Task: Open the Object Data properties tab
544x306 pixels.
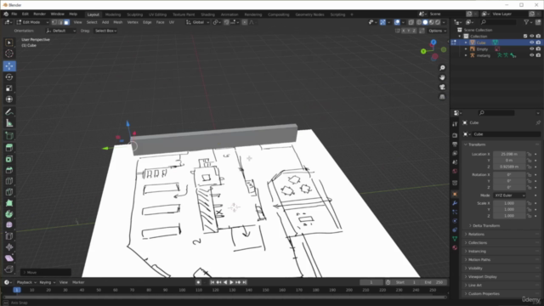Action: (455, 239)
